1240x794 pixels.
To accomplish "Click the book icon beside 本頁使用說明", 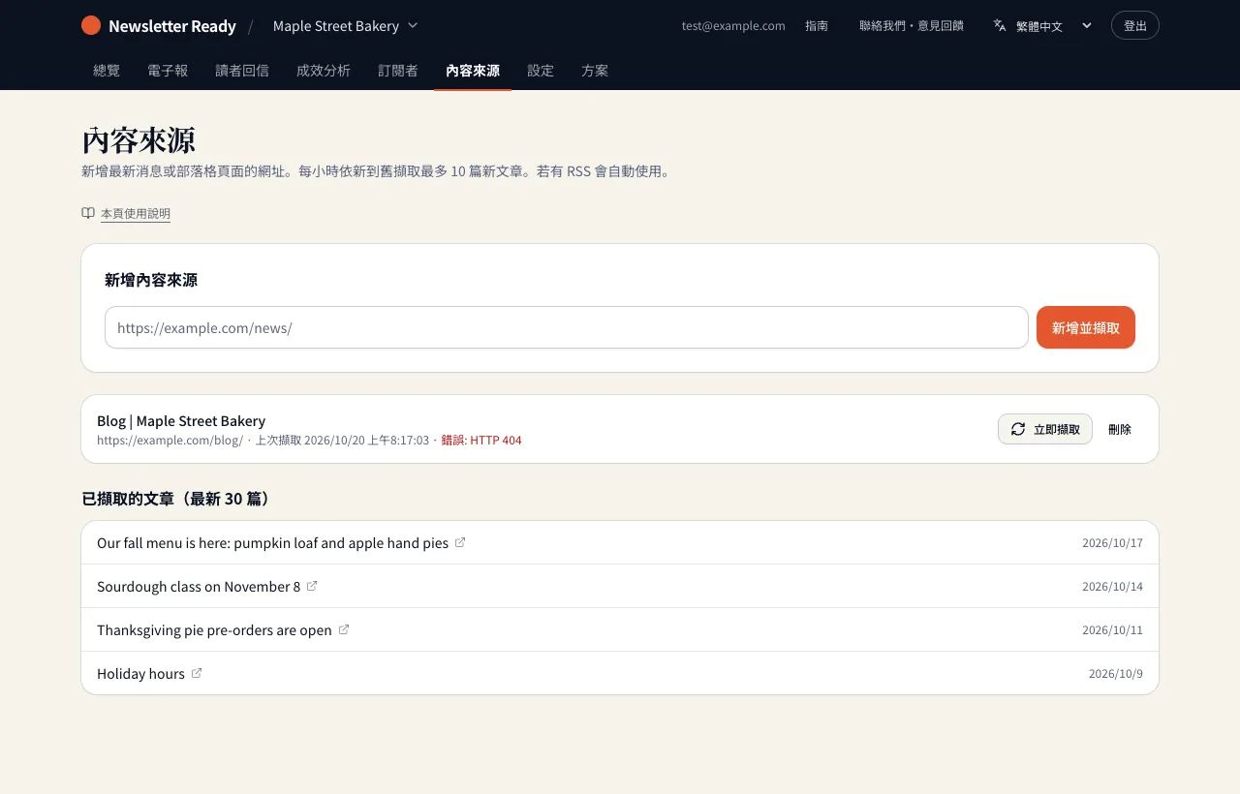I will point(88,213).
